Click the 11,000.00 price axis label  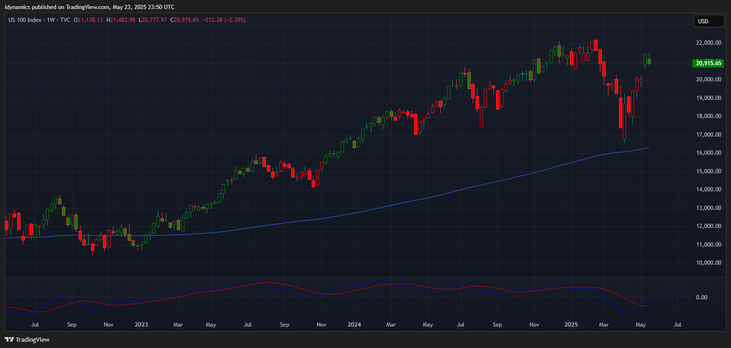pyautogui.click(x=708, y=245)
